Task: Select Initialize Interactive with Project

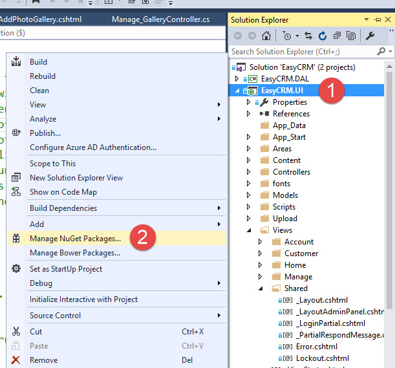Action: (x=118, y=299)
